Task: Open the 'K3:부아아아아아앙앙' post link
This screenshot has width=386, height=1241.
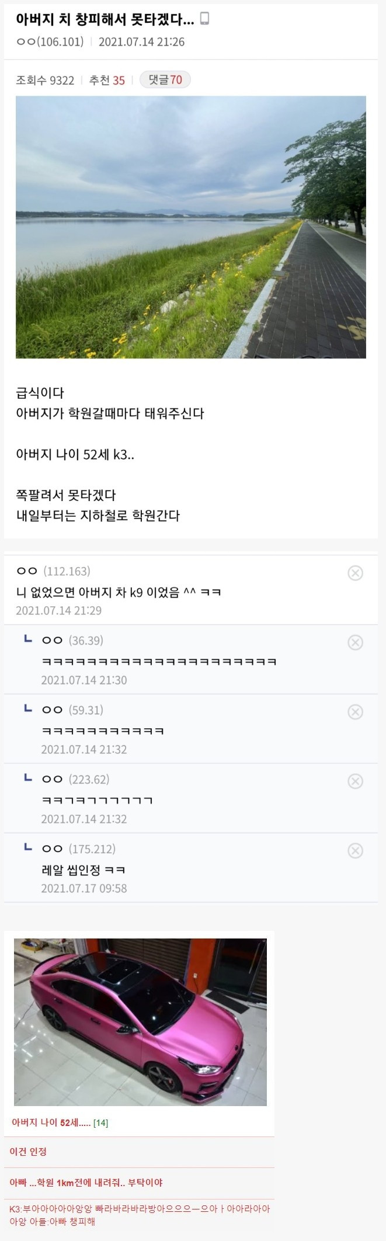Action: [x=139, y=1215]
